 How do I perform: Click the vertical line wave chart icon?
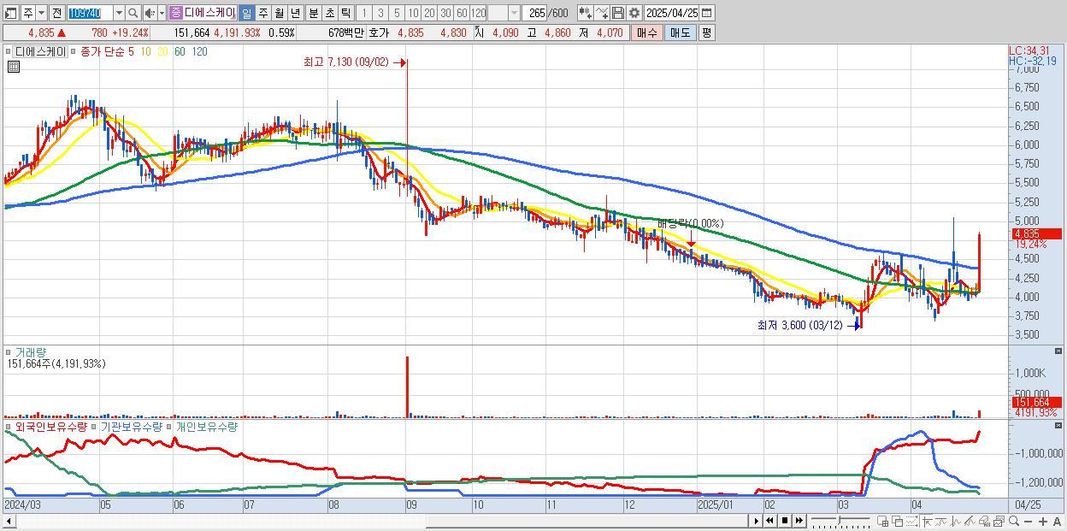(x=956, y=521)
